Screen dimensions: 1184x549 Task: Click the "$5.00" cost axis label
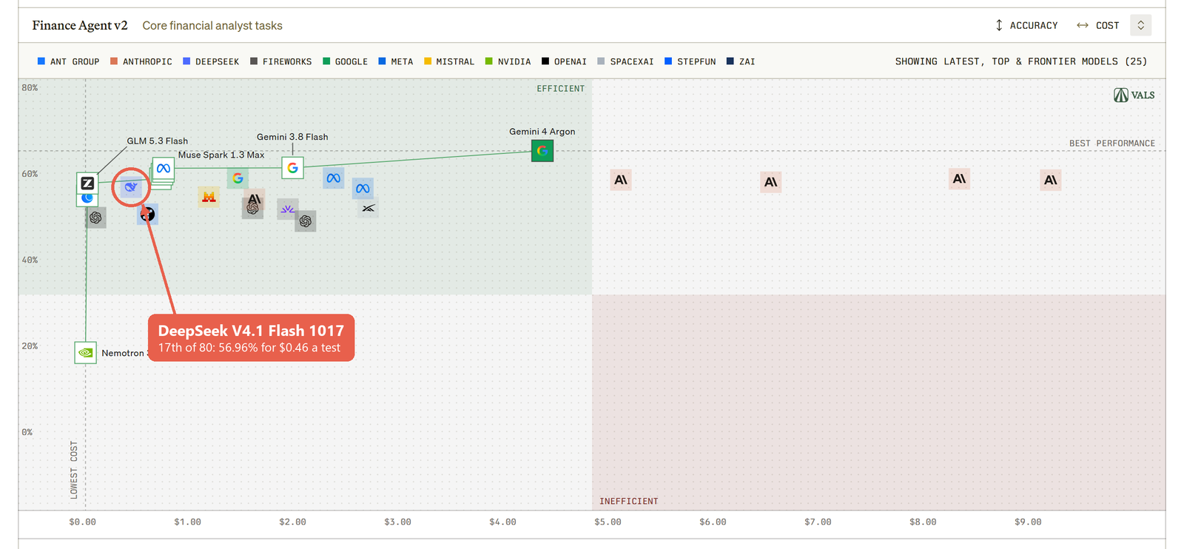coord(608,522)
